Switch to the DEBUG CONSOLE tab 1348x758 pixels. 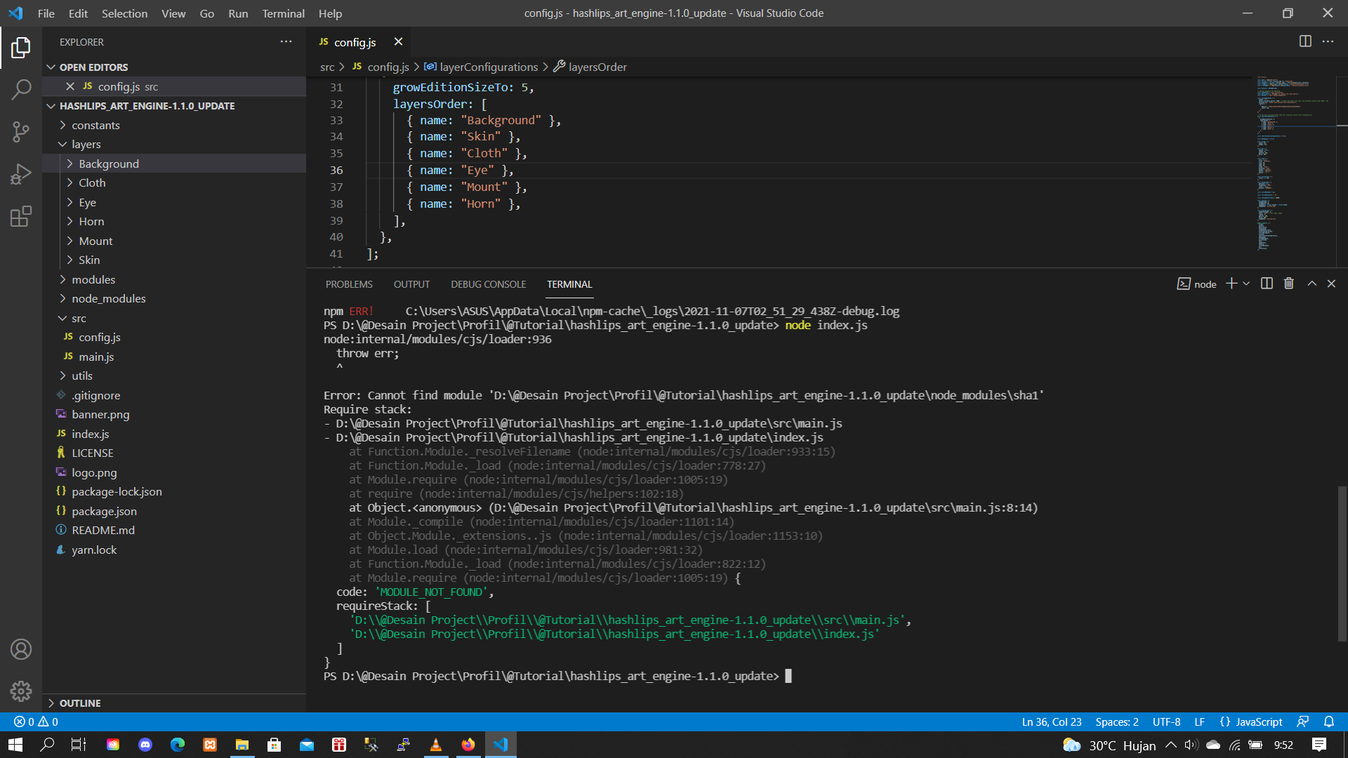tap(488, 284)
